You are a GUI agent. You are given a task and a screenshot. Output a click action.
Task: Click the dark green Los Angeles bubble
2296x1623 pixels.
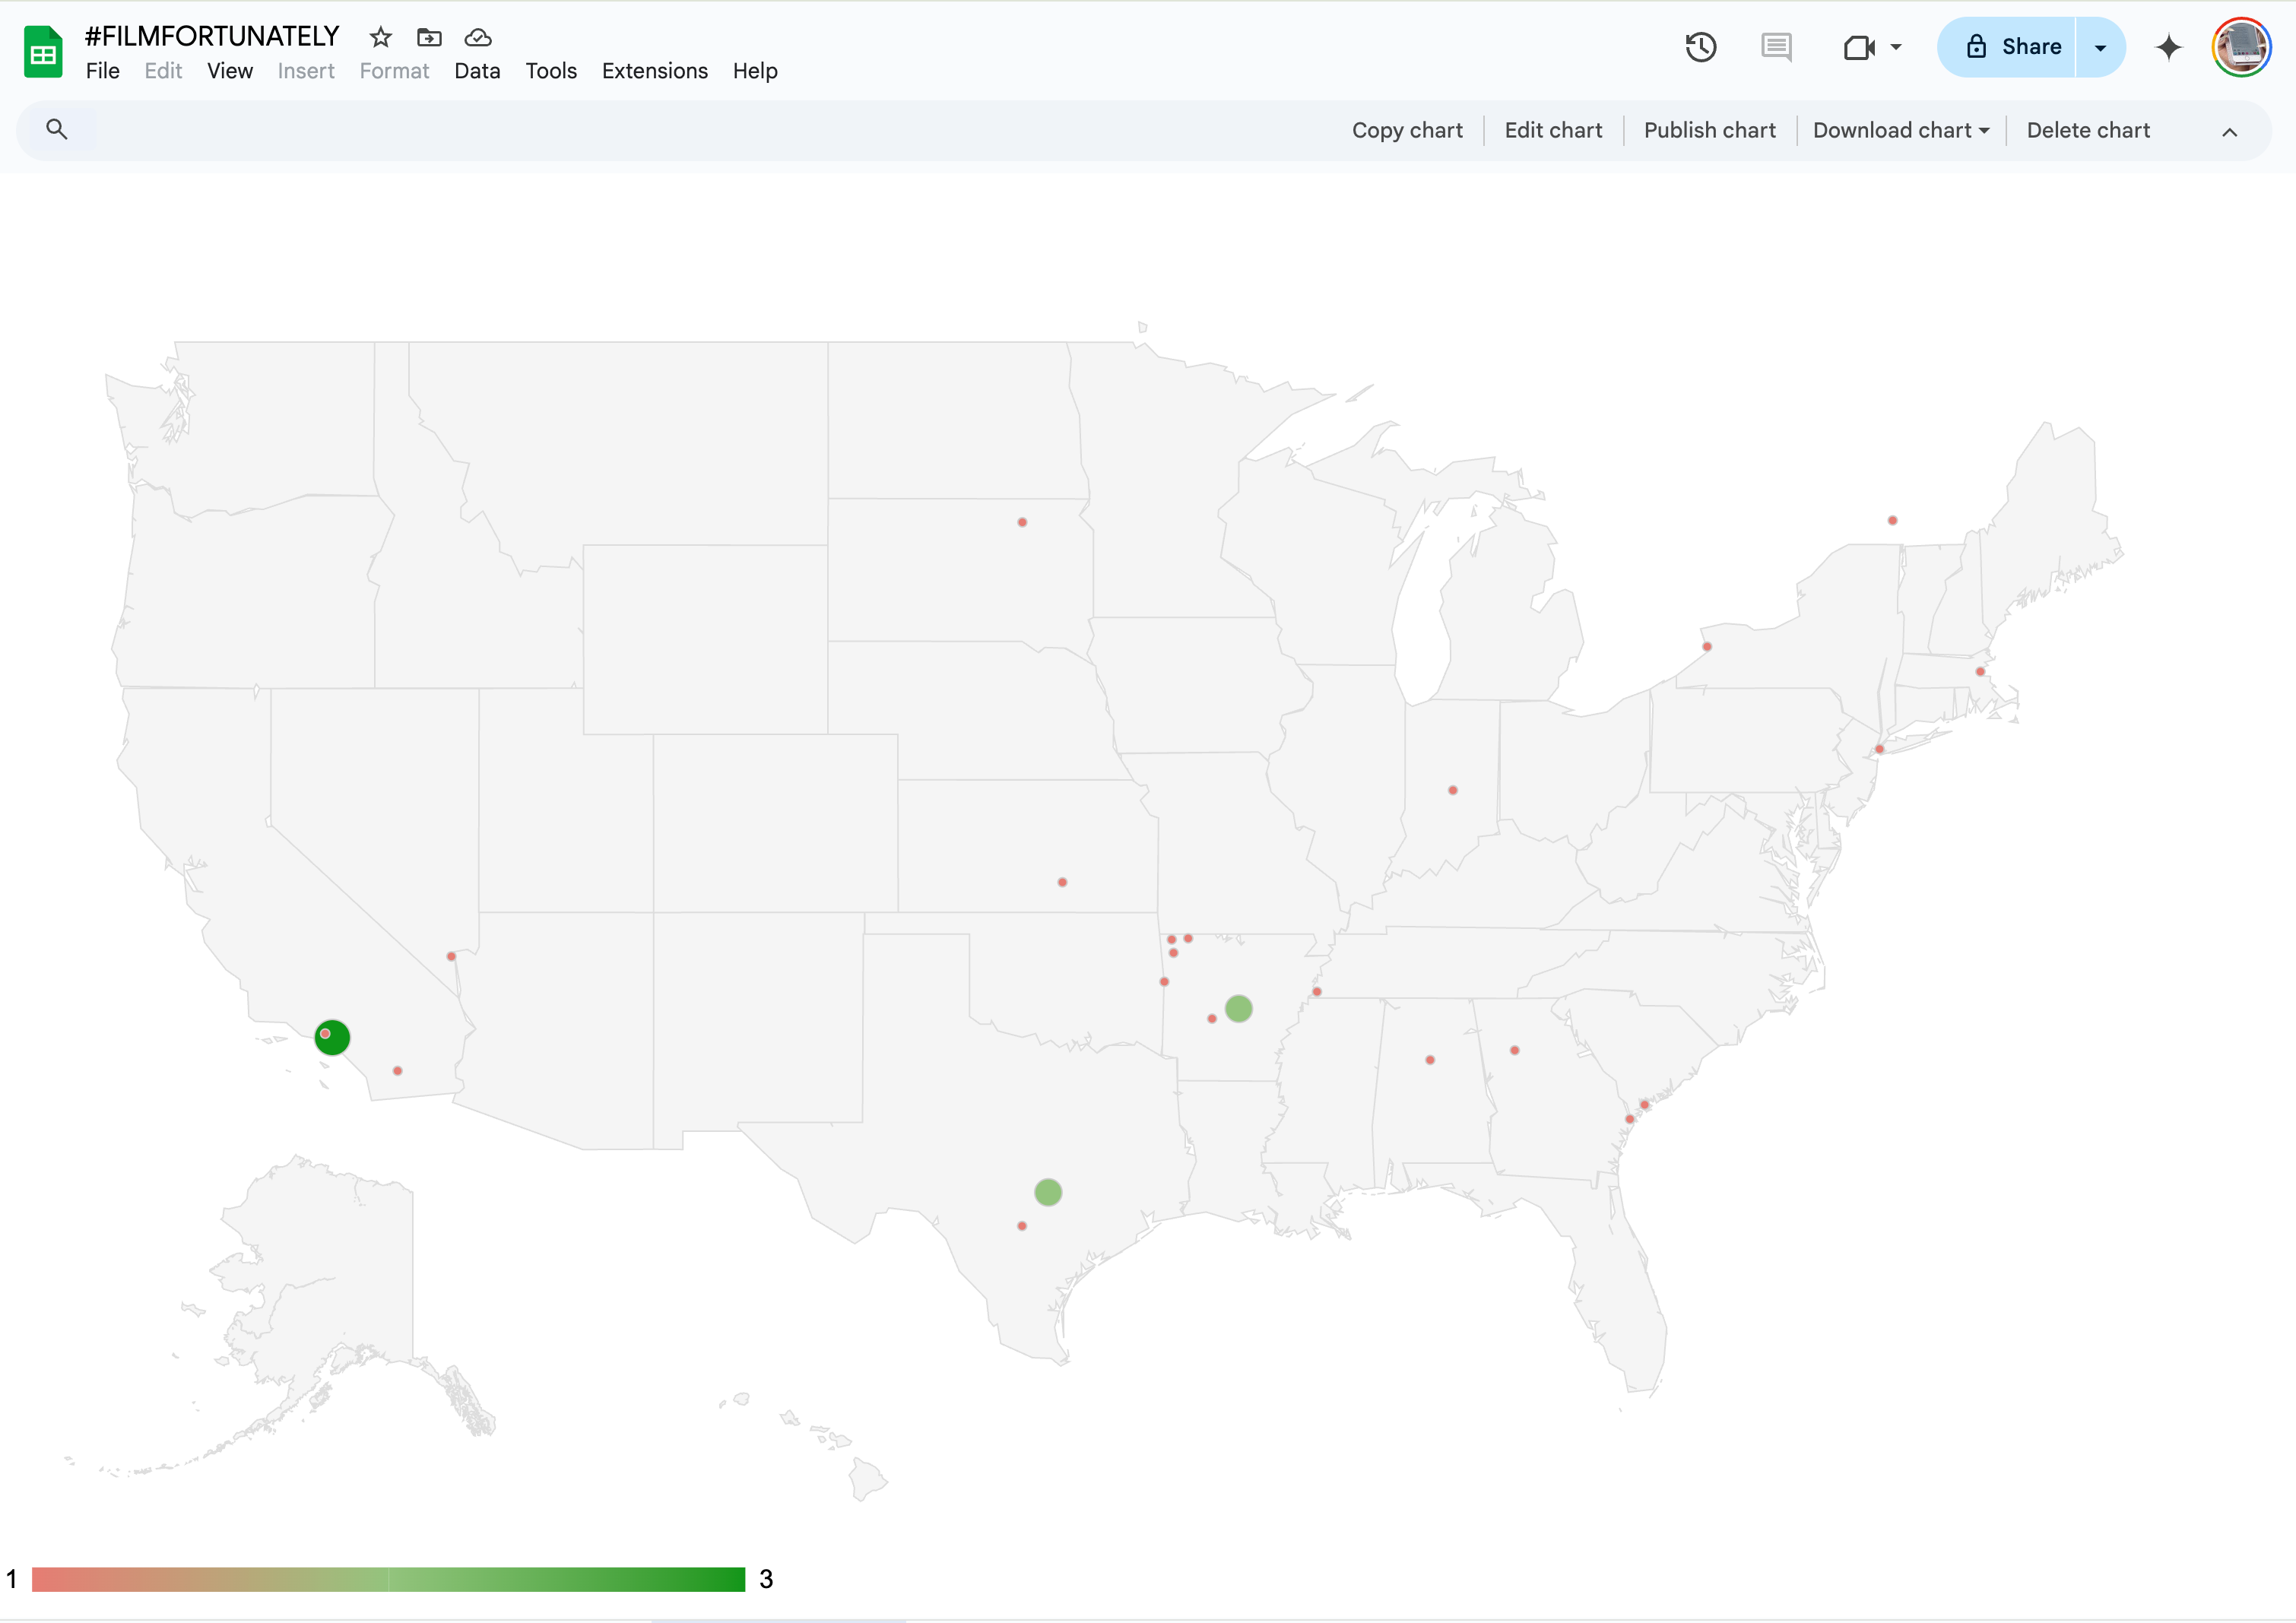coord(337,1042)
